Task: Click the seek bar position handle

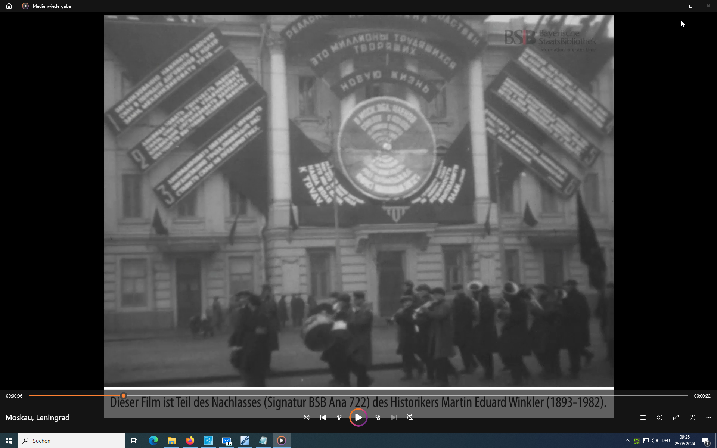Action: [124, 396]
